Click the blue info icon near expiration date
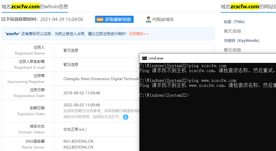The image size is (276, 151). pos(126,117)
